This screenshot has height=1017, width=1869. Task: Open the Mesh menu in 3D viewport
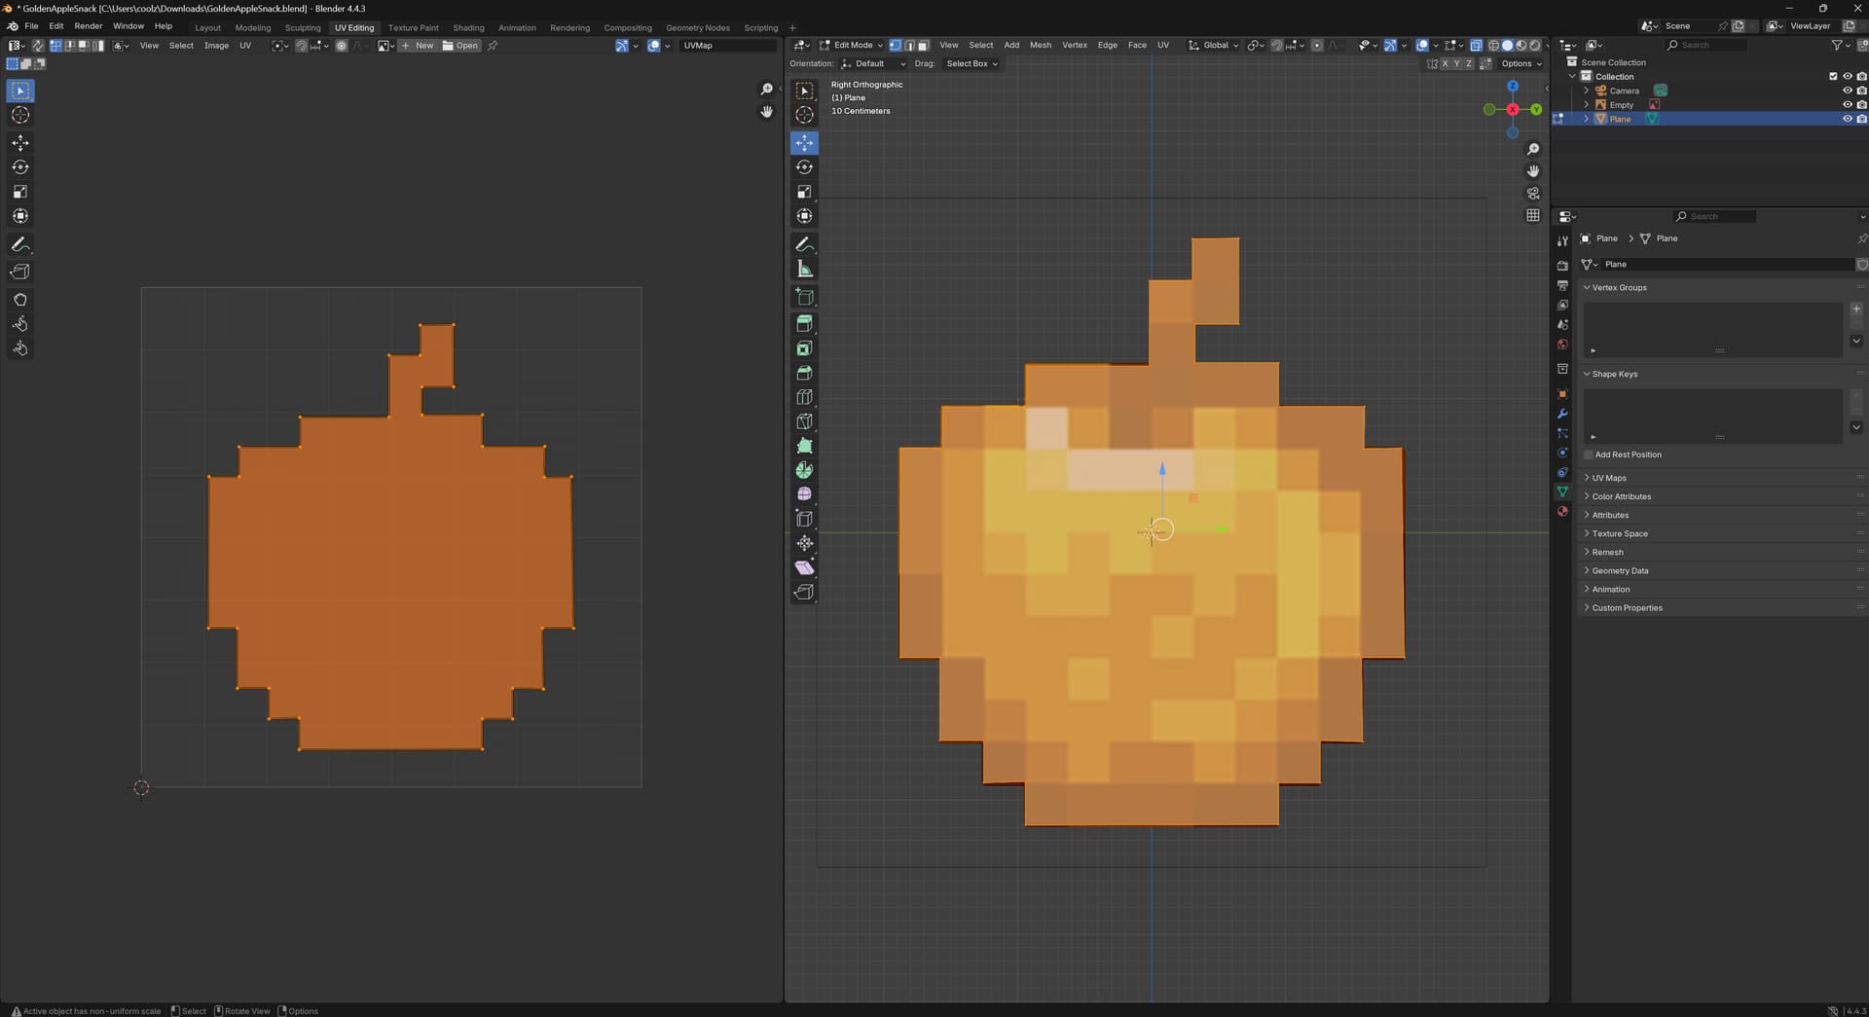click(1041, 46)
